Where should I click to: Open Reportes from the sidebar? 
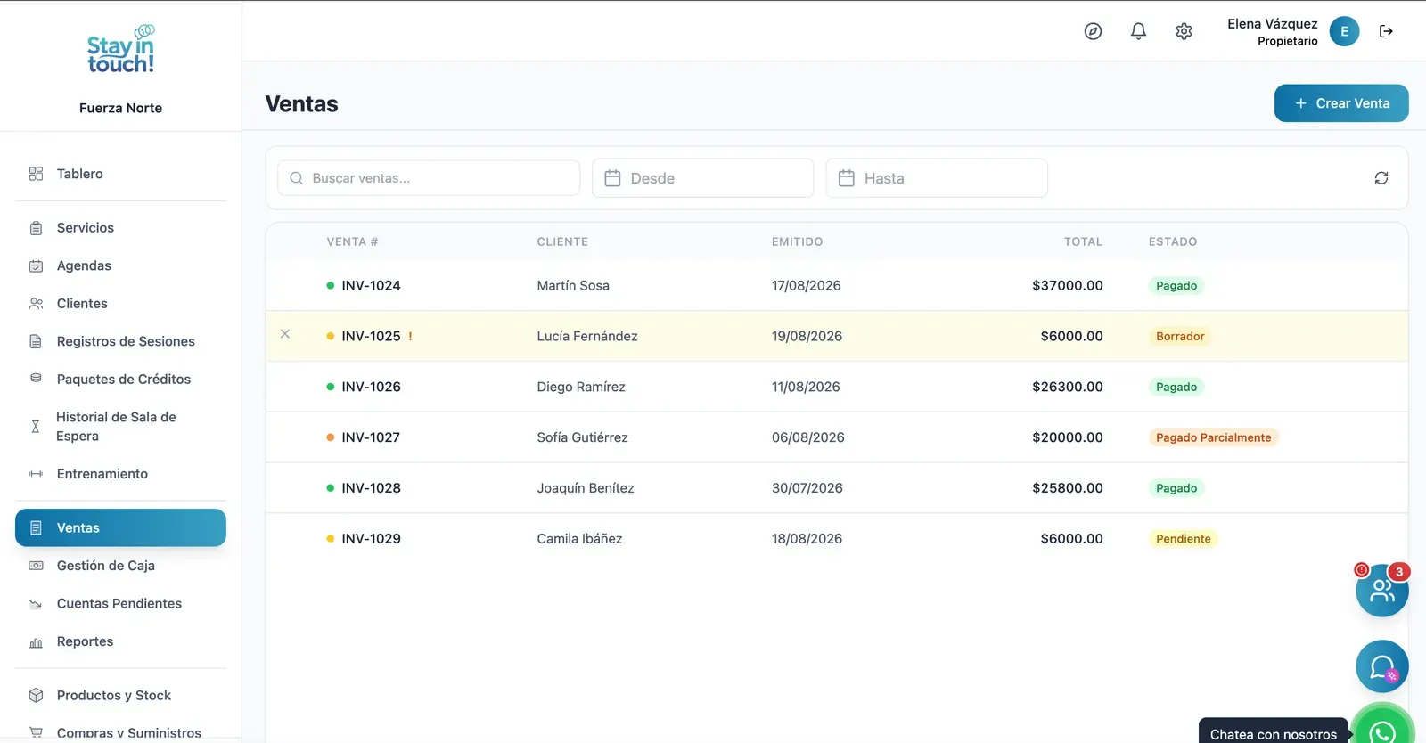120,641
